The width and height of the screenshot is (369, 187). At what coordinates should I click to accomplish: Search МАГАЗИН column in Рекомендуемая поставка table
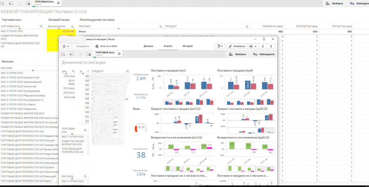(161, 27)
